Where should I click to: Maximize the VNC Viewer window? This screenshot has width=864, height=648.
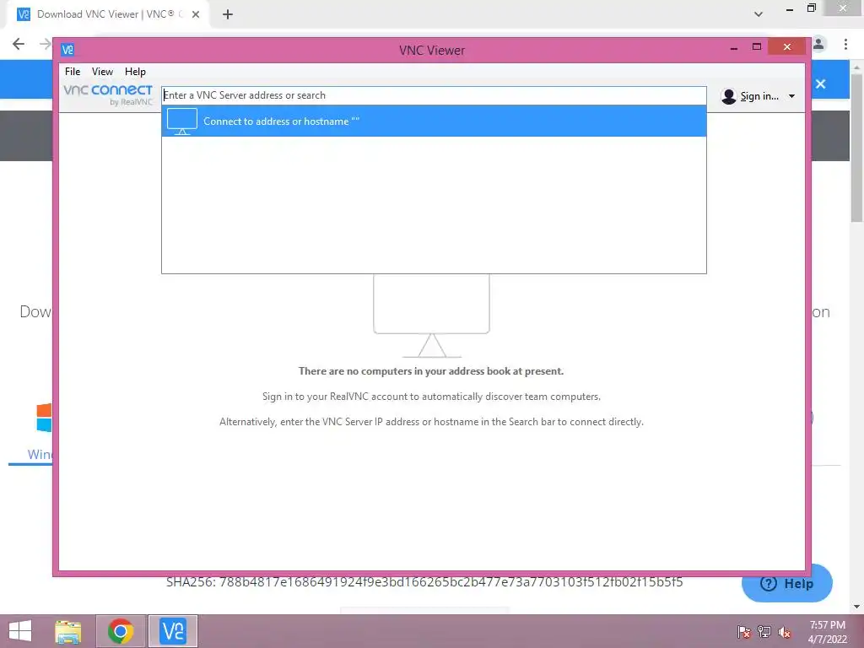pos(757,47)
